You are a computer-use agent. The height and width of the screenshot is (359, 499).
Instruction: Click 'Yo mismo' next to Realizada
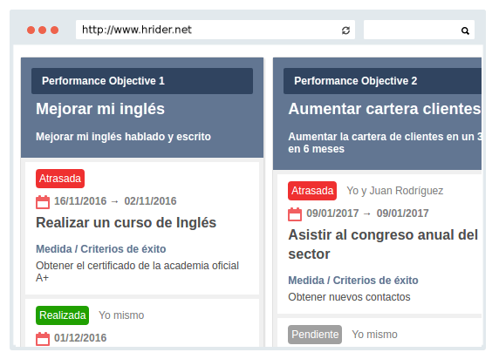coord(121,315)
